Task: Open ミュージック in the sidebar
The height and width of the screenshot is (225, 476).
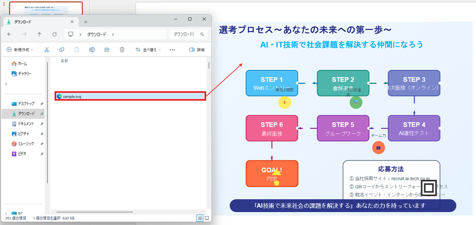Action: [x=23, y=144]
